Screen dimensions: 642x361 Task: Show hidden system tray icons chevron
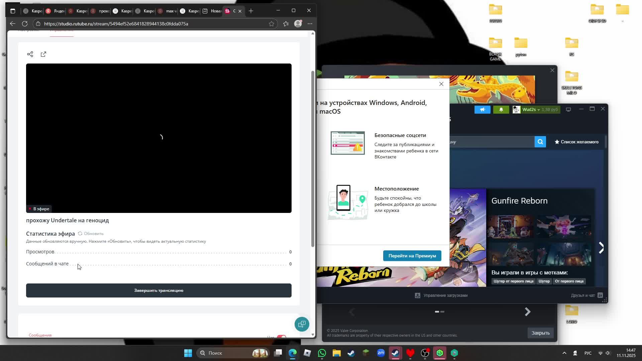(564, 353)
